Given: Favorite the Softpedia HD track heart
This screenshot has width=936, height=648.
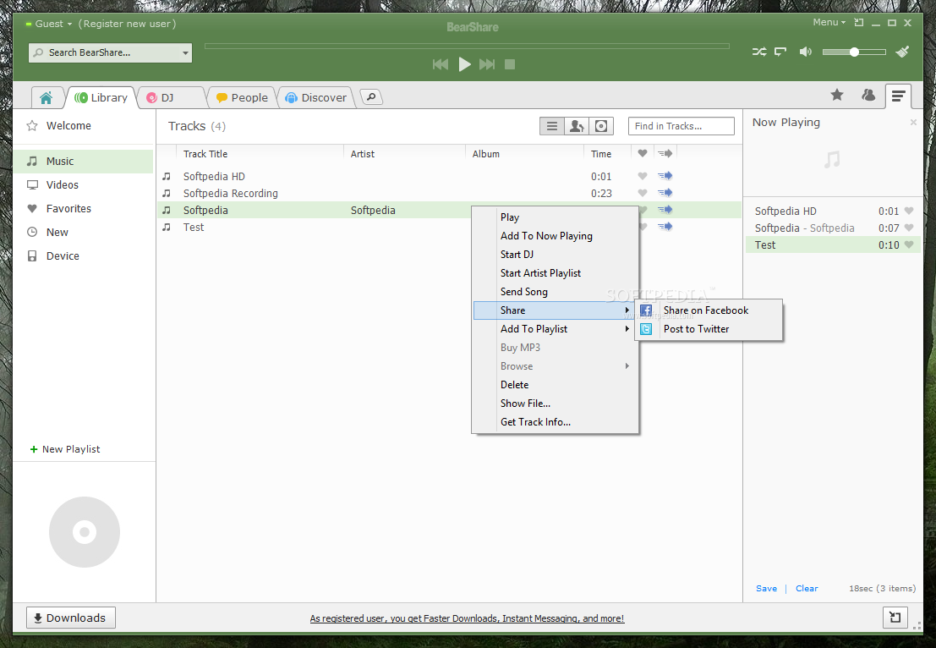Looking at the screenshot, I should click(x=643, y=176).
